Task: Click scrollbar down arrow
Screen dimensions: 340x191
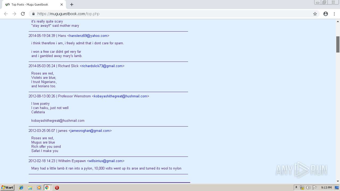Action: tap(338, 181)
